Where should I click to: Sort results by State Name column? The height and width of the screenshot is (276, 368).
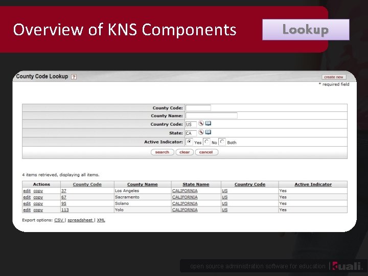tap(196, 185)
